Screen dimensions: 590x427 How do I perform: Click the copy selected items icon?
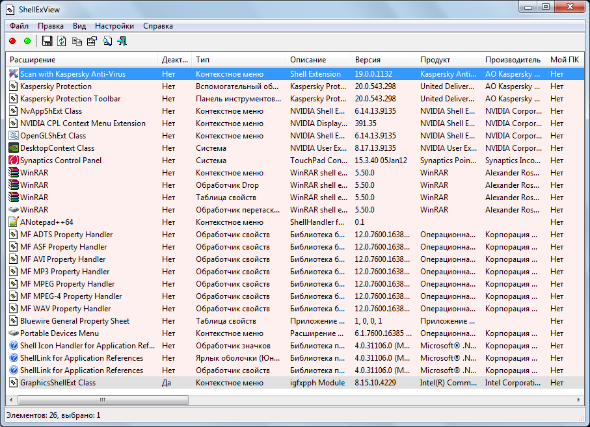[77, 42]
